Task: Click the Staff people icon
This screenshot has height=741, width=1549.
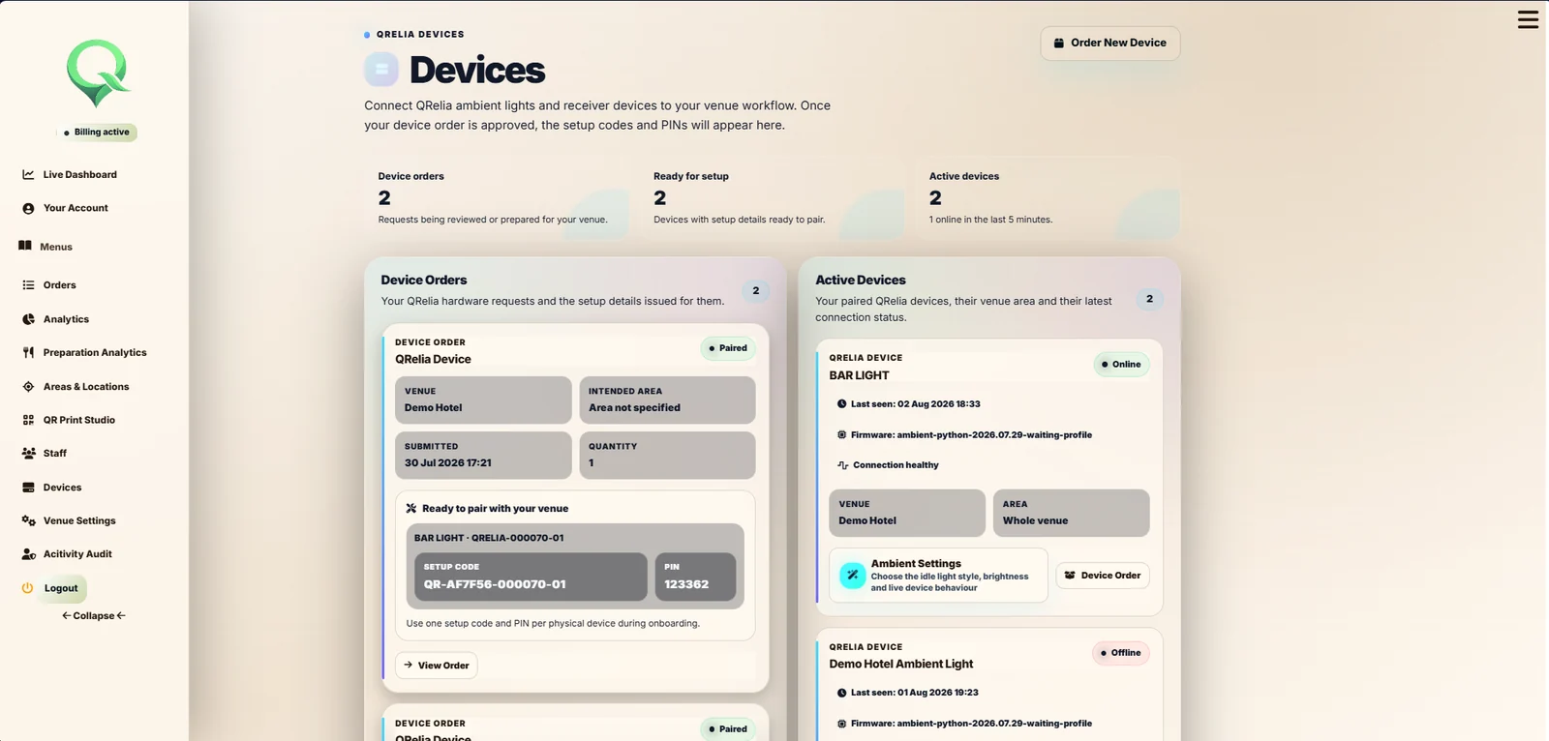Action: (29, 454)
